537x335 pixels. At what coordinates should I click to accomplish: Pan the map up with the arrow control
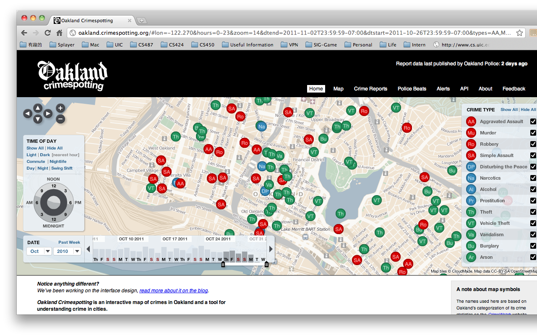pyautogui.click(x=38, y=108)
